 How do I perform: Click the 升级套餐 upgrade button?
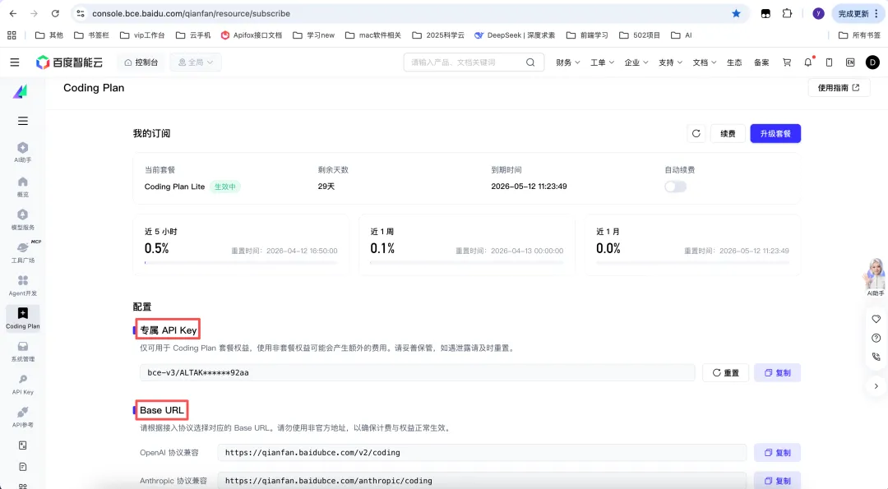pyautogui.click(x=775, y=134)
